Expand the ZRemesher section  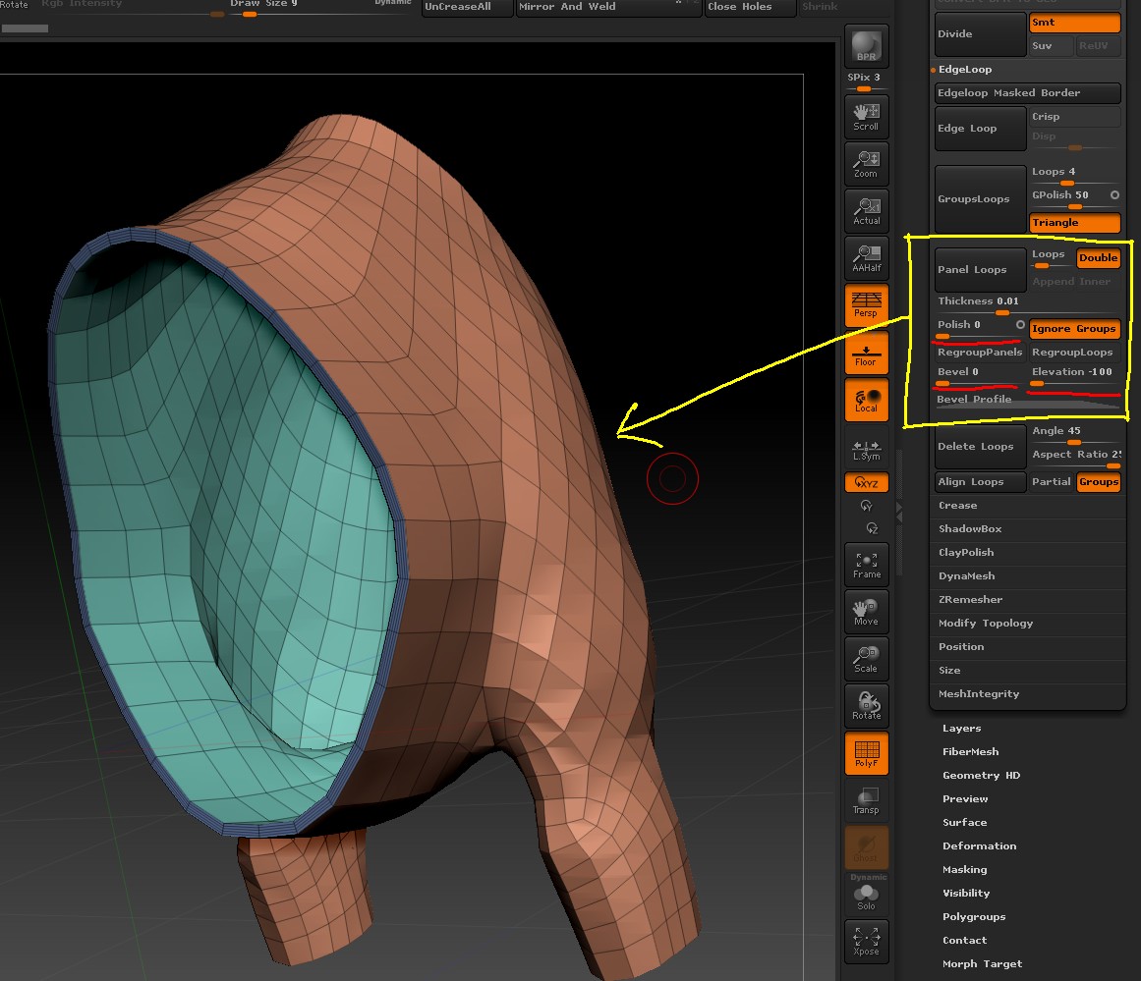[970, 599]
